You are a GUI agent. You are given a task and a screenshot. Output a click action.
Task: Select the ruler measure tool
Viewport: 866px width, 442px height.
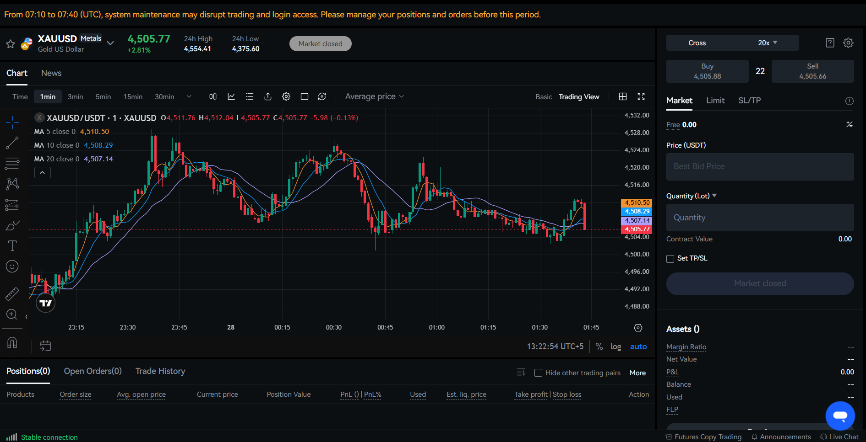coord(12,293)
